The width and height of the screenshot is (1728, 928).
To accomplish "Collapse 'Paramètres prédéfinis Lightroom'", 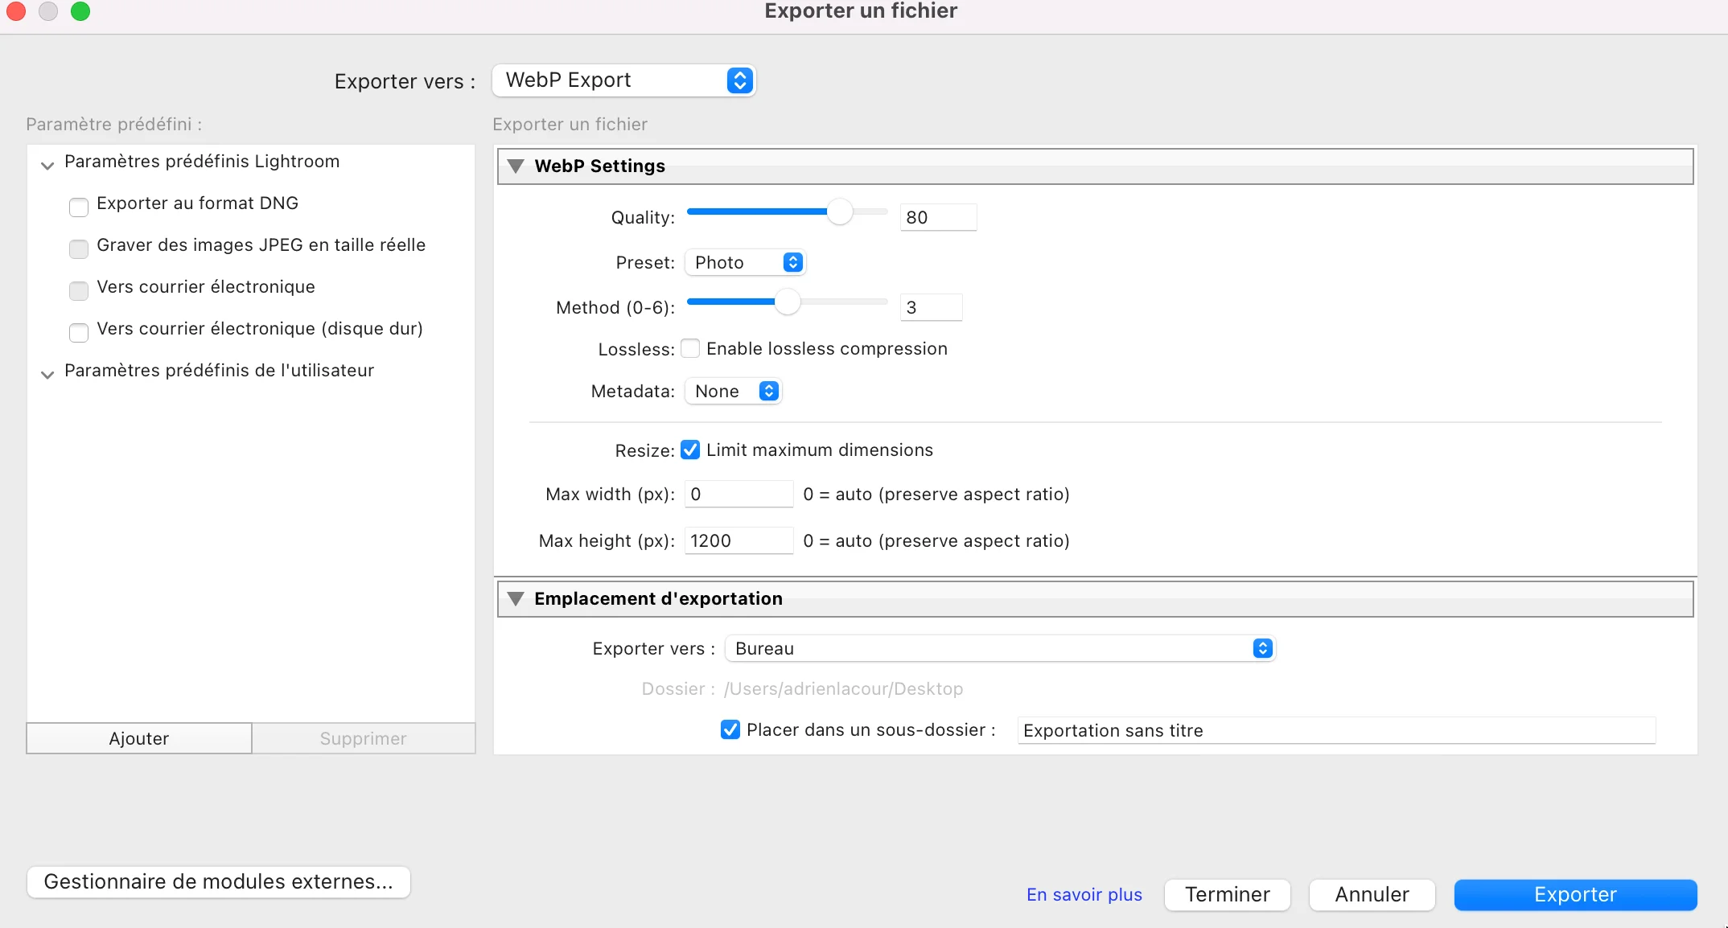I will pyautogui.click(x=47, y=165).
